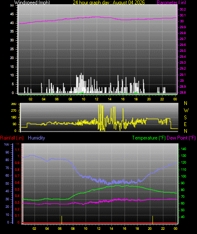Click the 100 humidity scale value
Viewport: 197px width, 234px height.
(7, 144)
